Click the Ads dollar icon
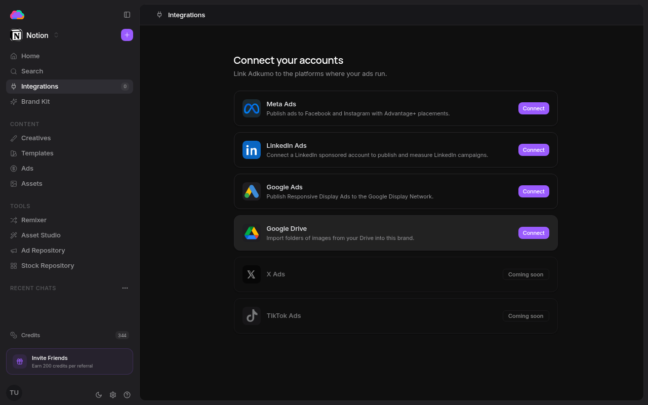This screenshot has width=648, height=405. click(x=14, y=169)
